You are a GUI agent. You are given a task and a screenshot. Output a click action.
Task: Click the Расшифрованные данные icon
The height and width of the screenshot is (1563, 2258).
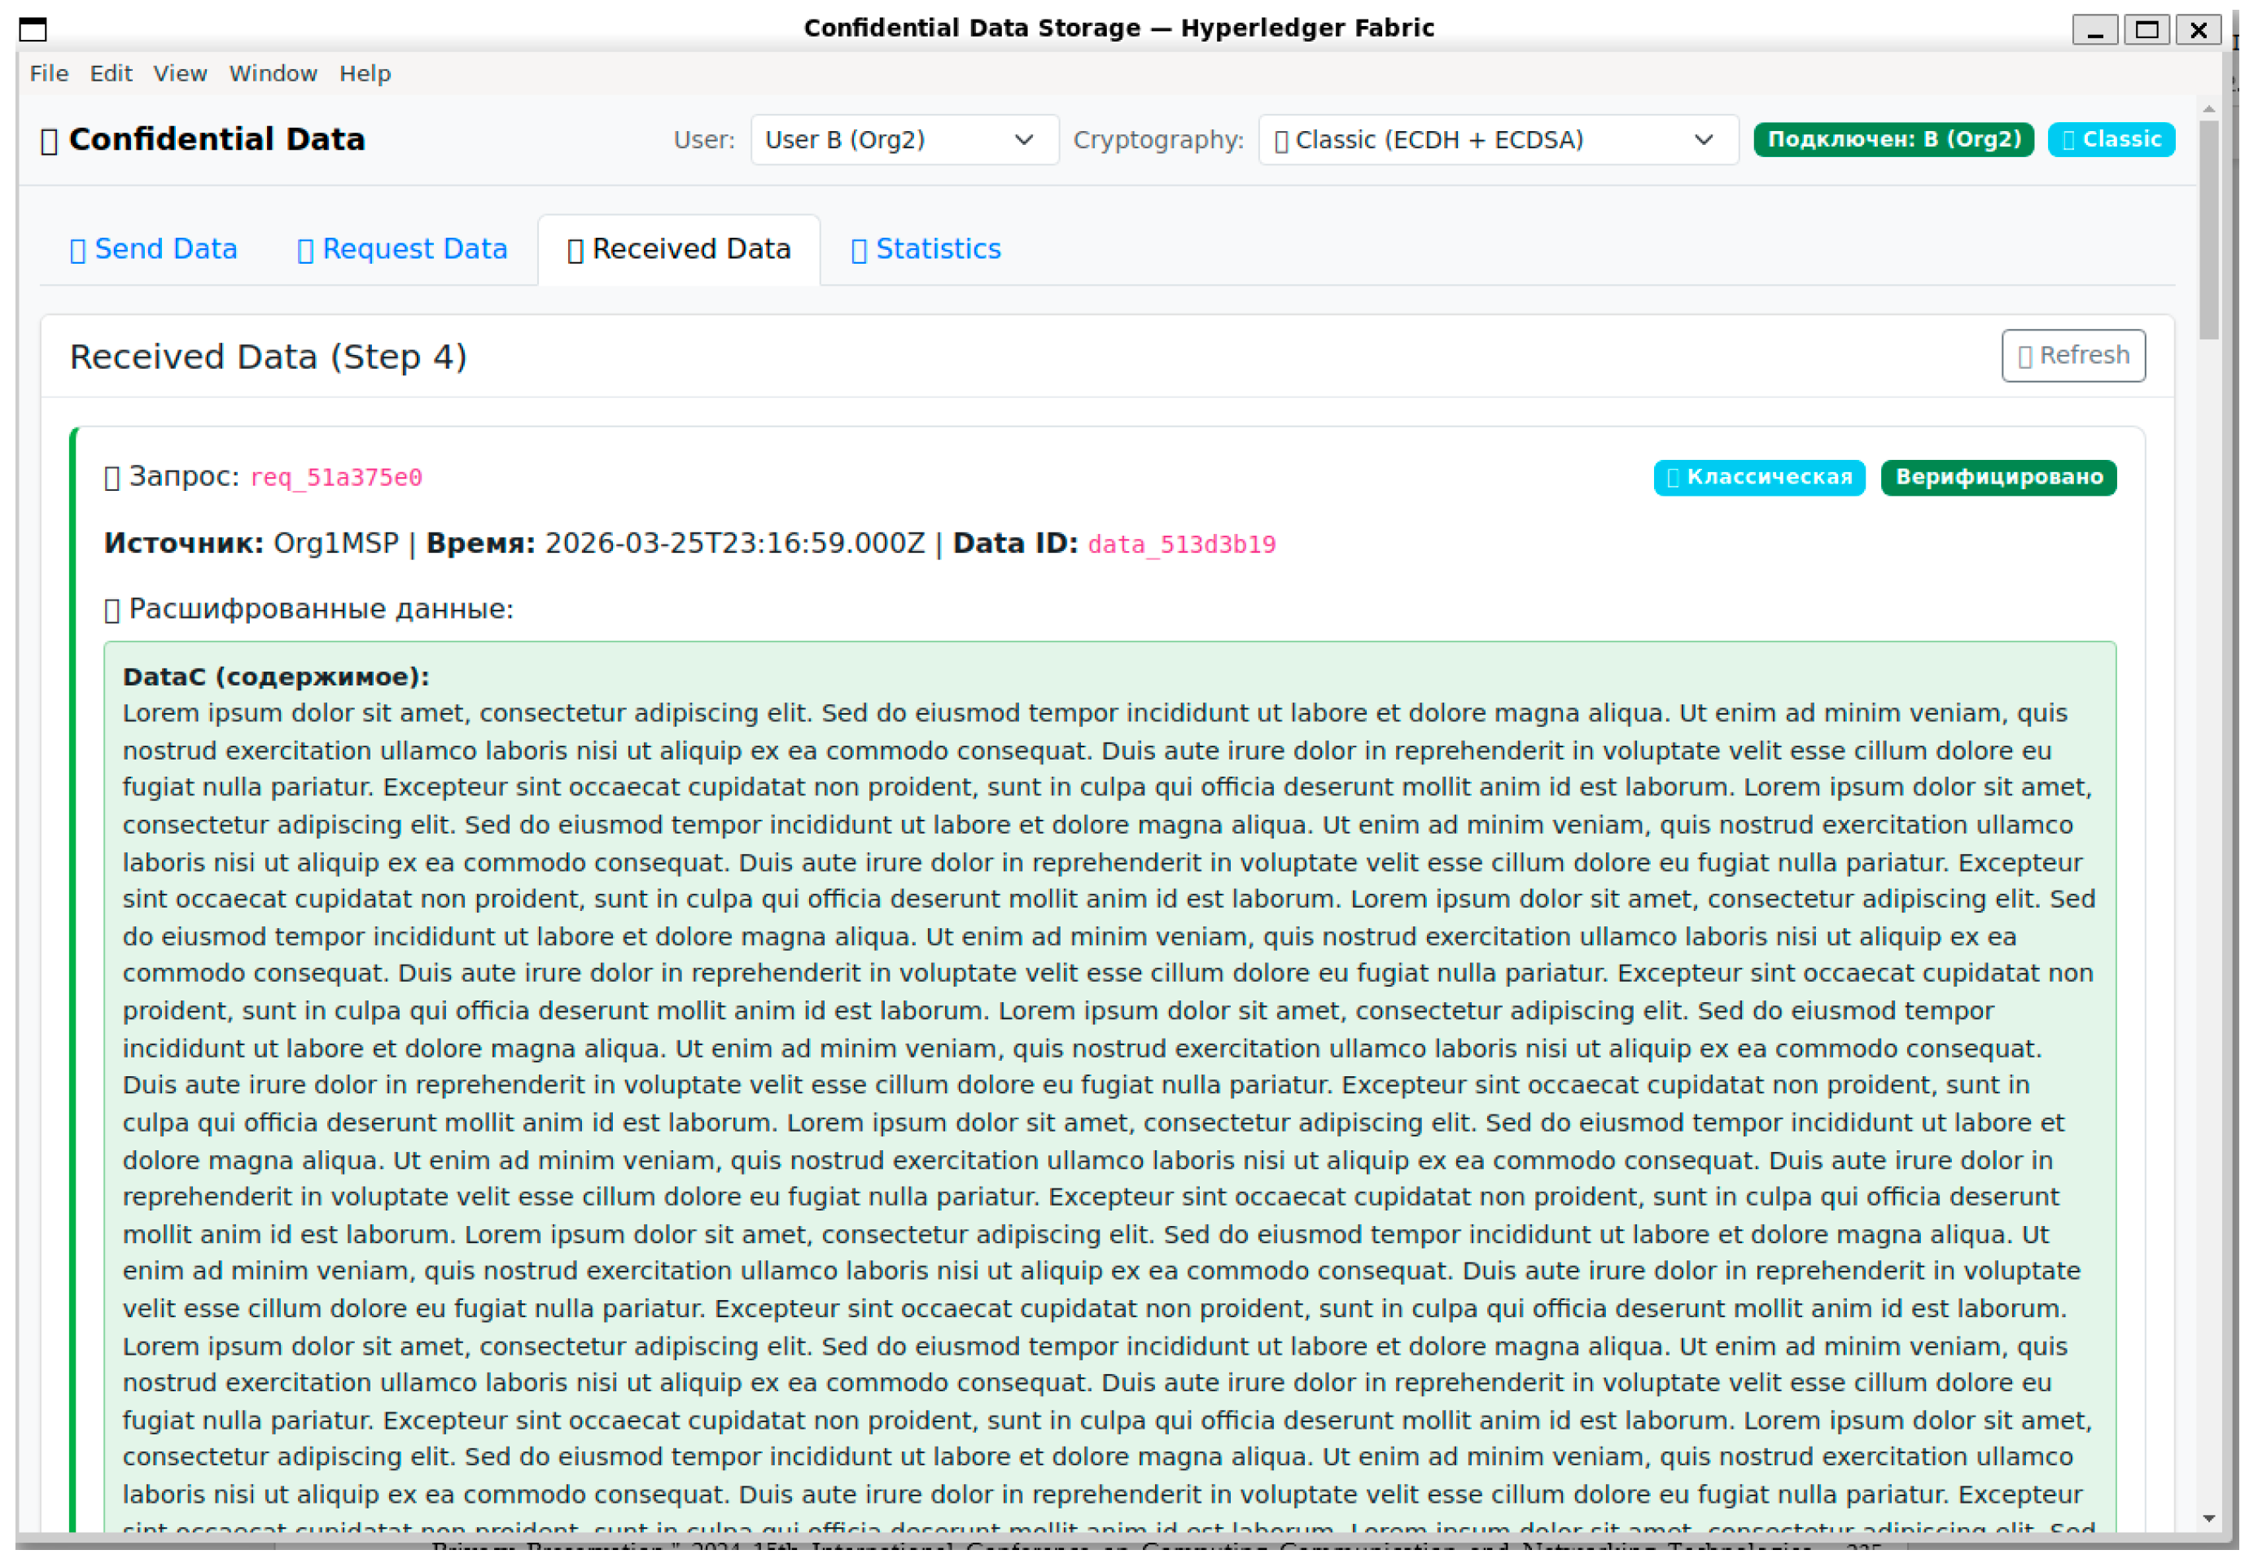tap(112, 611)
